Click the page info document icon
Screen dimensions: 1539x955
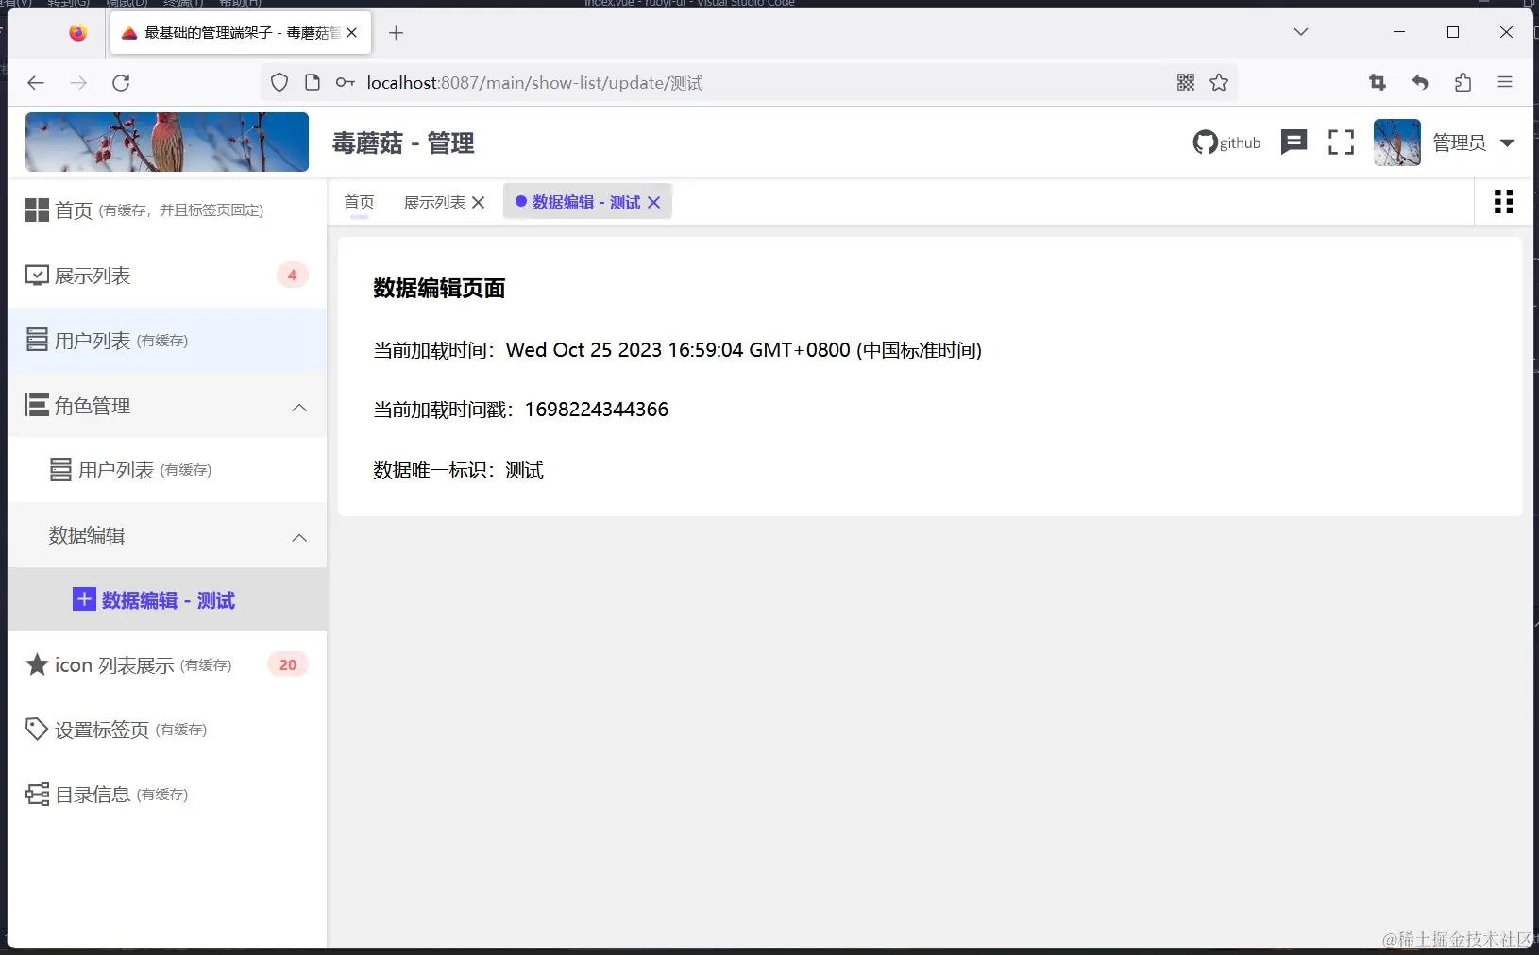[313, 83]
